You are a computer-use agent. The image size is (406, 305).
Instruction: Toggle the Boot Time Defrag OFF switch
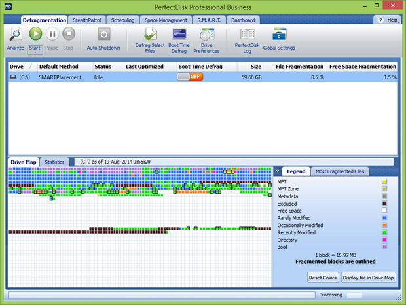pos(190,77)
